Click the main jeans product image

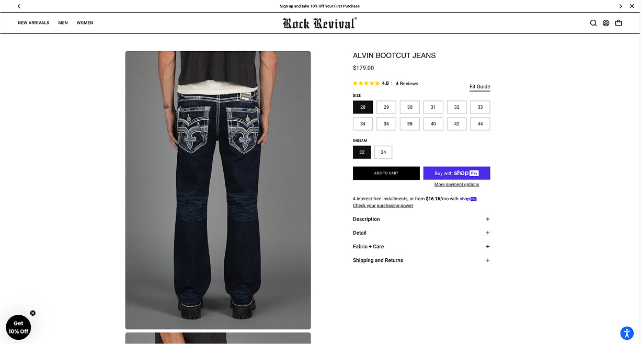point(218,190)
